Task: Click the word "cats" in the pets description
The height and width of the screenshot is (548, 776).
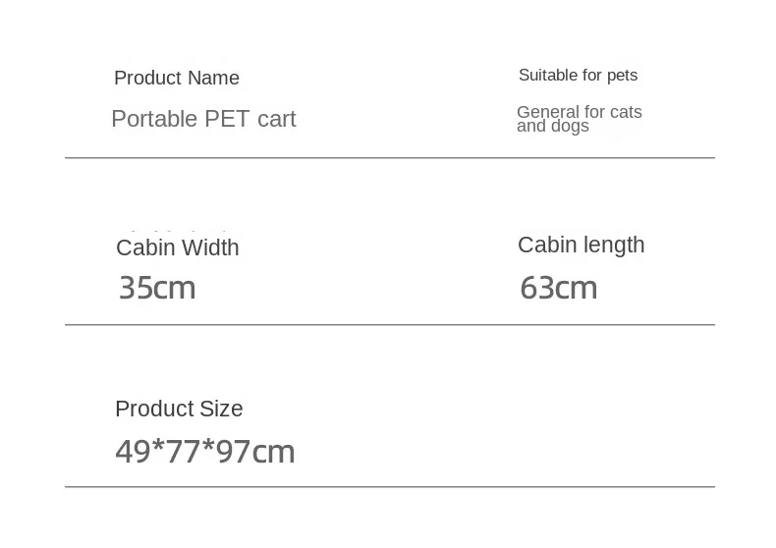Action: (x=626, y=112)
